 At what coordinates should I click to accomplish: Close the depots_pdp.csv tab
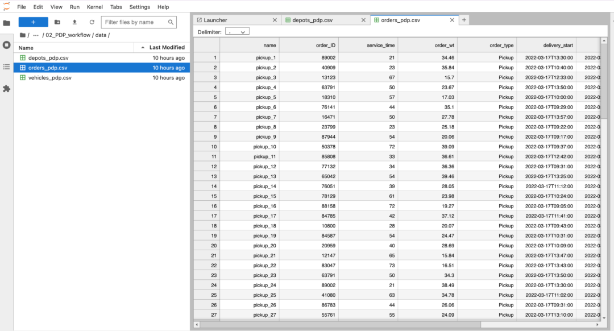click(x=363, y=20)
